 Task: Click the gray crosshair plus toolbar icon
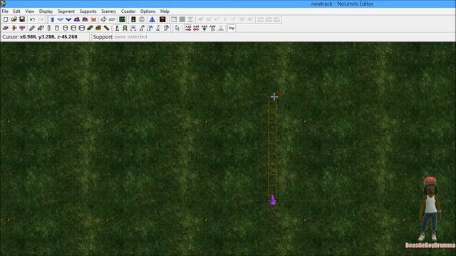click(103, 19)
